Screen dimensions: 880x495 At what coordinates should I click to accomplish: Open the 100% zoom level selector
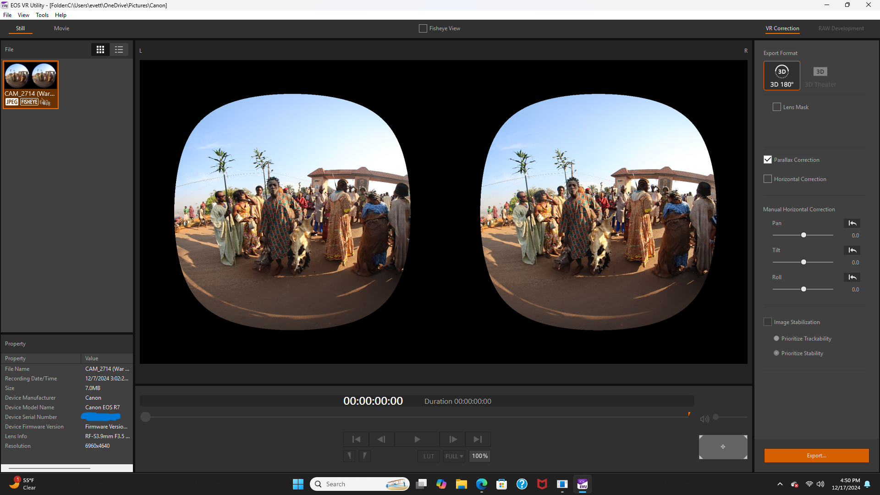(479, 456)
